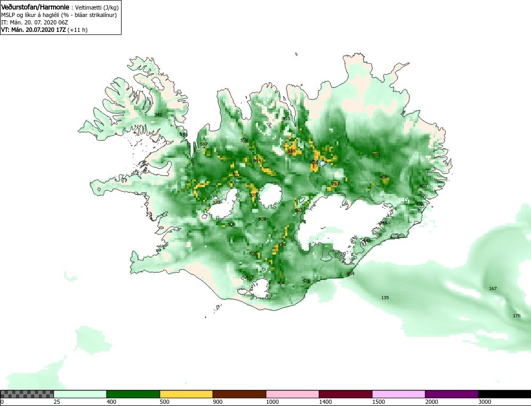Click the lavender 1500–2000 legend swatch
The image size is (531, 406).
pos(399,394)
